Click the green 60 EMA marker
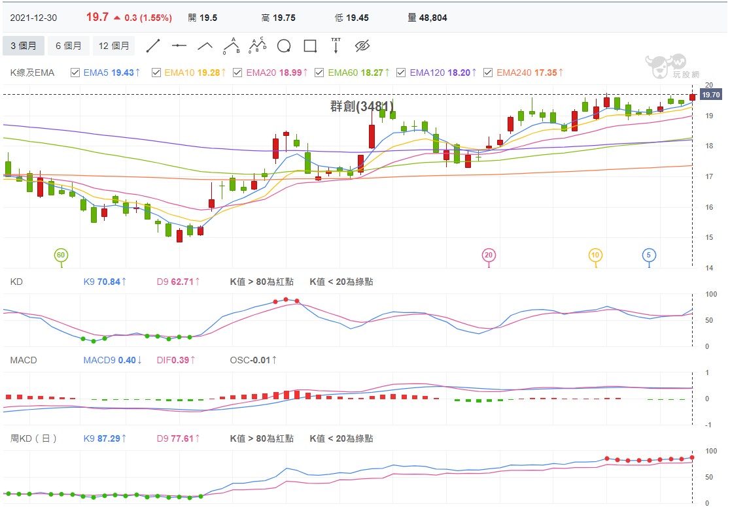 (x=61, y=255)
